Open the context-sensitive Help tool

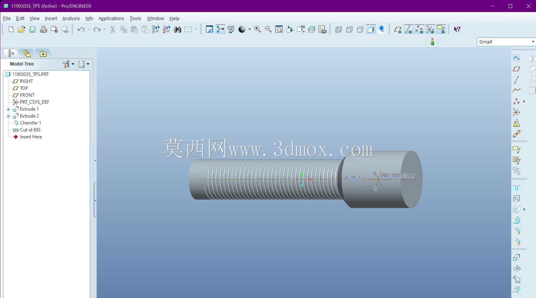457,29
